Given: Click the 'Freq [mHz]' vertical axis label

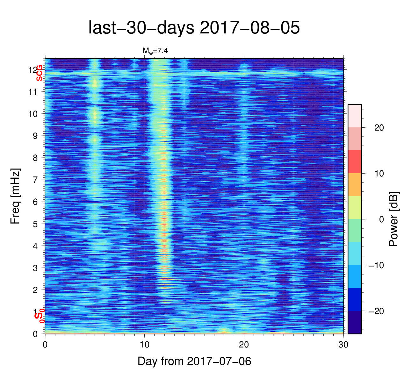Looking at the screenshot, I should [x=15, y=196].
